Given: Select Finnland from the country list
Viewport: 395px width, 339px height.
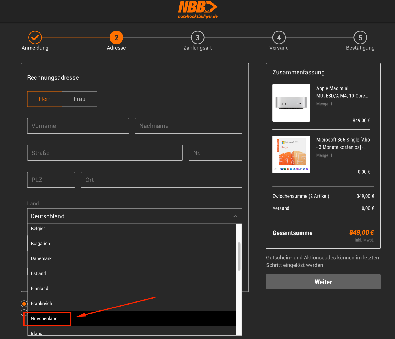Looking at the screenshot, I should click(x=132, y=288).
